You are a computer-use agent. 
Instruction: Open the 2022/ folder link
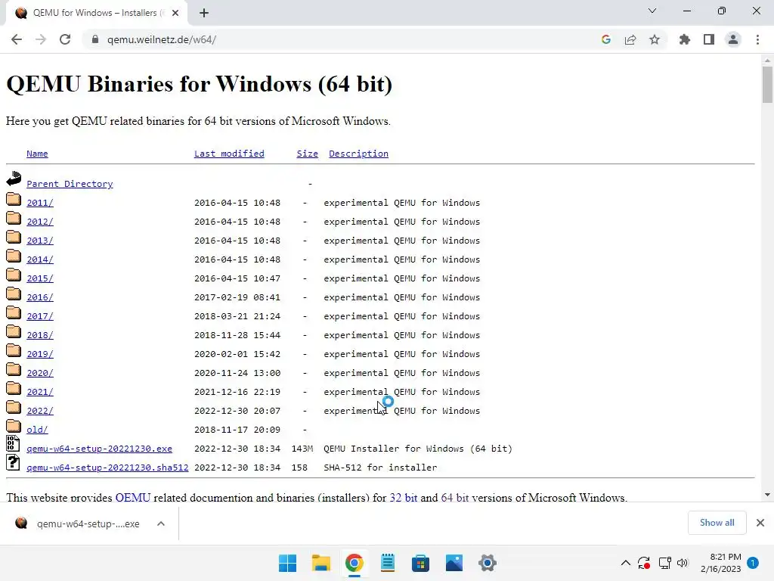click(40, 411)
